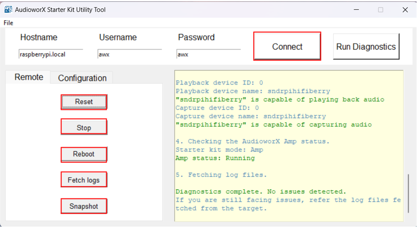Switch to the Remote tab
The width and height of the screenshot is (417, 228).
[x=29, y=77]
